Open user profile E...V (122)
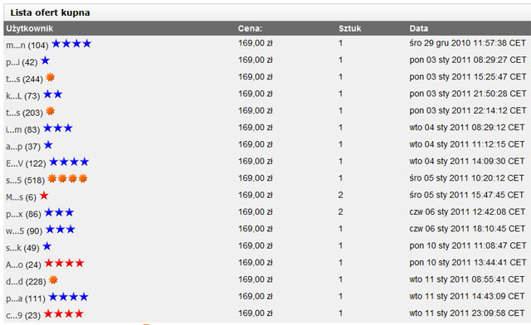531x325 pixels. click(26, 163)
